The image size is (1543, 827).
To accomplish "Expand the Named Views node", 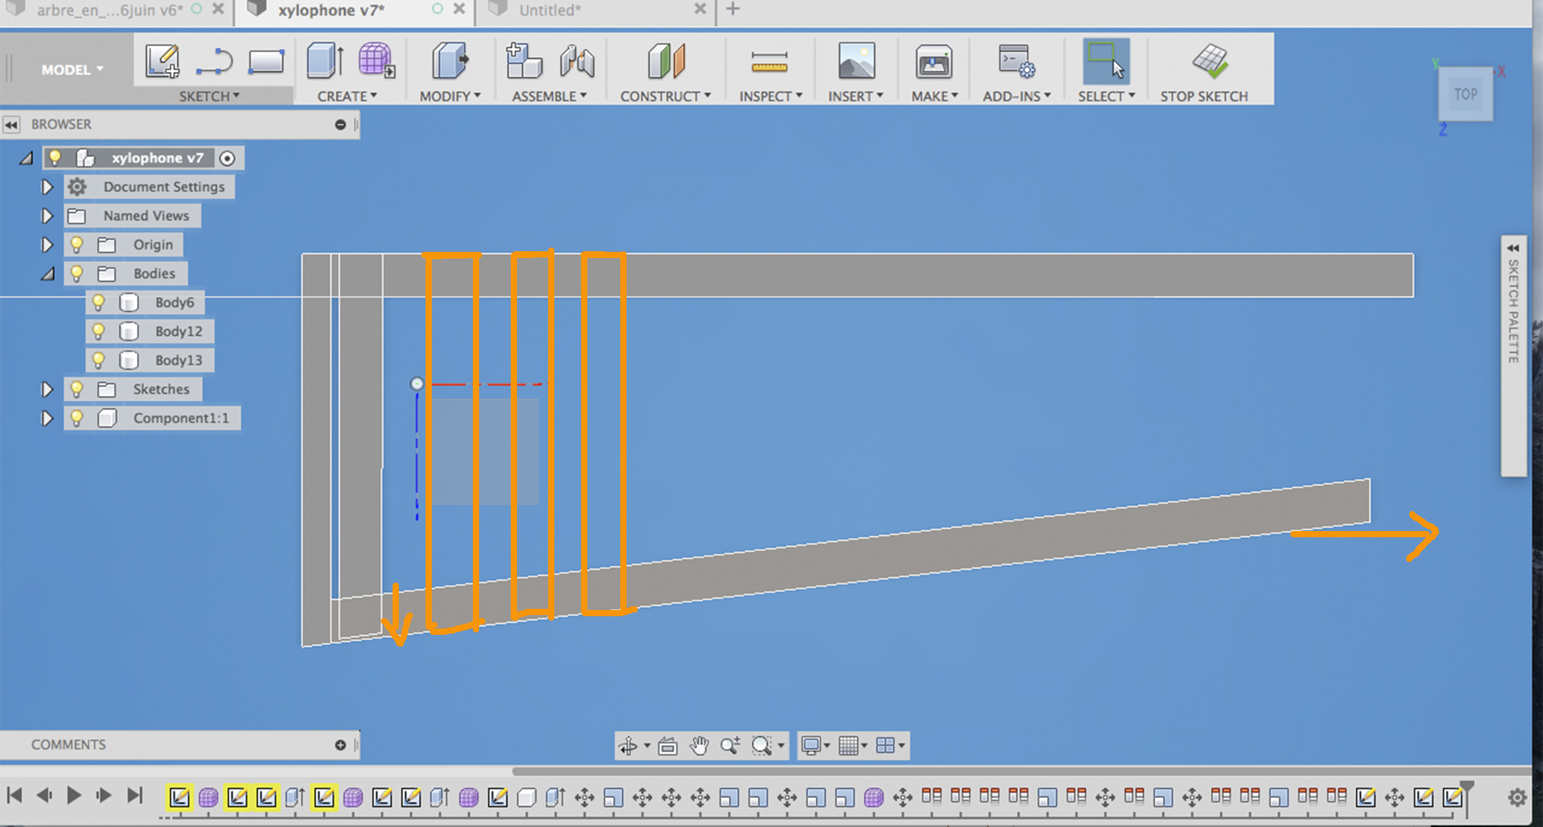I will pos(47,216).
